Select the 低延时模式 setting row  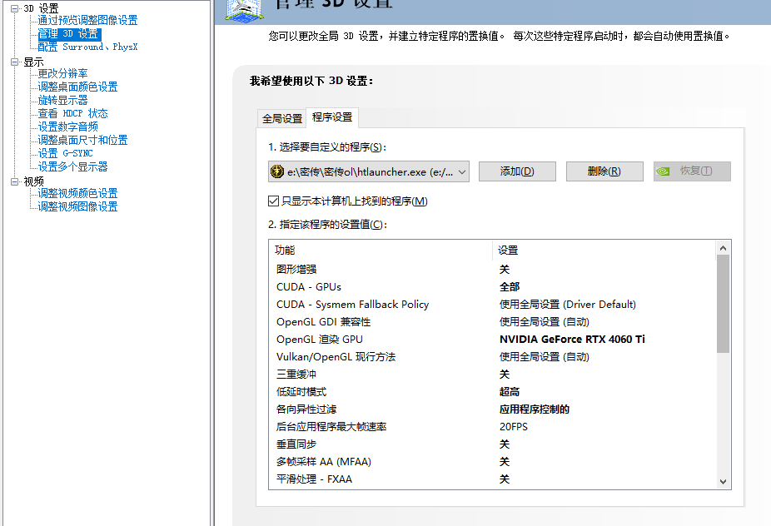tap(493, 392)
